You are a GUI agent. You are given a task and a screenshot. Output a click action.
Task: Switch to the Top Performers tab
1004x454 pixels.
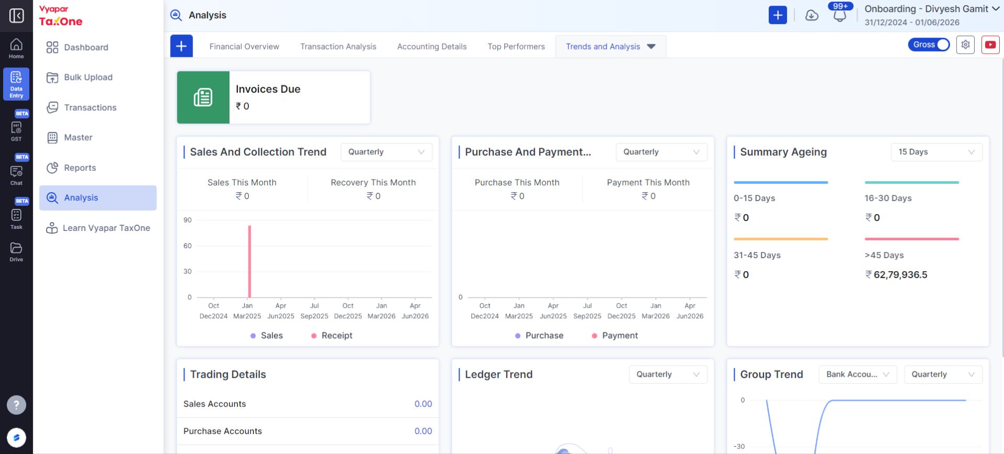point(516,46)
